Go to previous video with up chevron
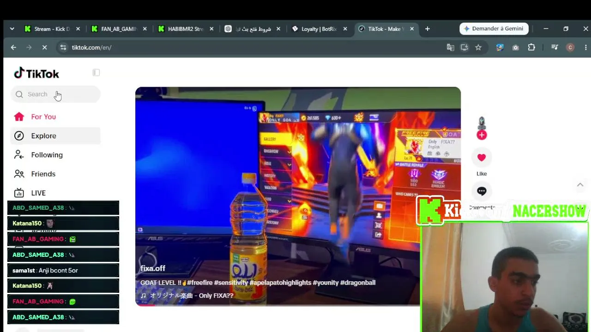Image resolution: width=591 pixels, height=332 pixels. click(x=580, y=185)
